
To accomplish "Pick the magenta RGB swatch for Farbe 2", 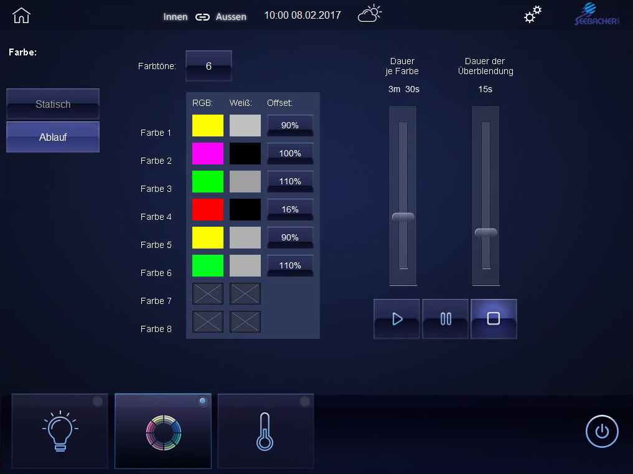I will point(208,153).
